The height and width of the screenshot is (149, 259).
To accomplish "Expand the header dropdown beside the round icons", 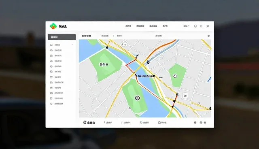I will pyautogui.click(x=186, y=26).
